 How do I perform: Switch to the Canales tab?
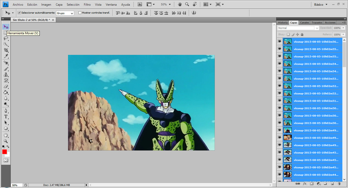(x=304, y=23)
